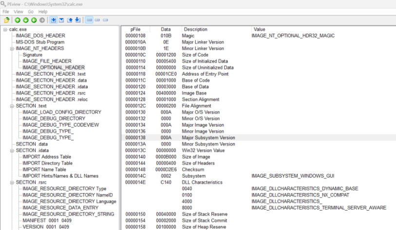Collapse the calc.exe root node
The width and height of the screenshot is (396, 230).
[x=5, y=30]
